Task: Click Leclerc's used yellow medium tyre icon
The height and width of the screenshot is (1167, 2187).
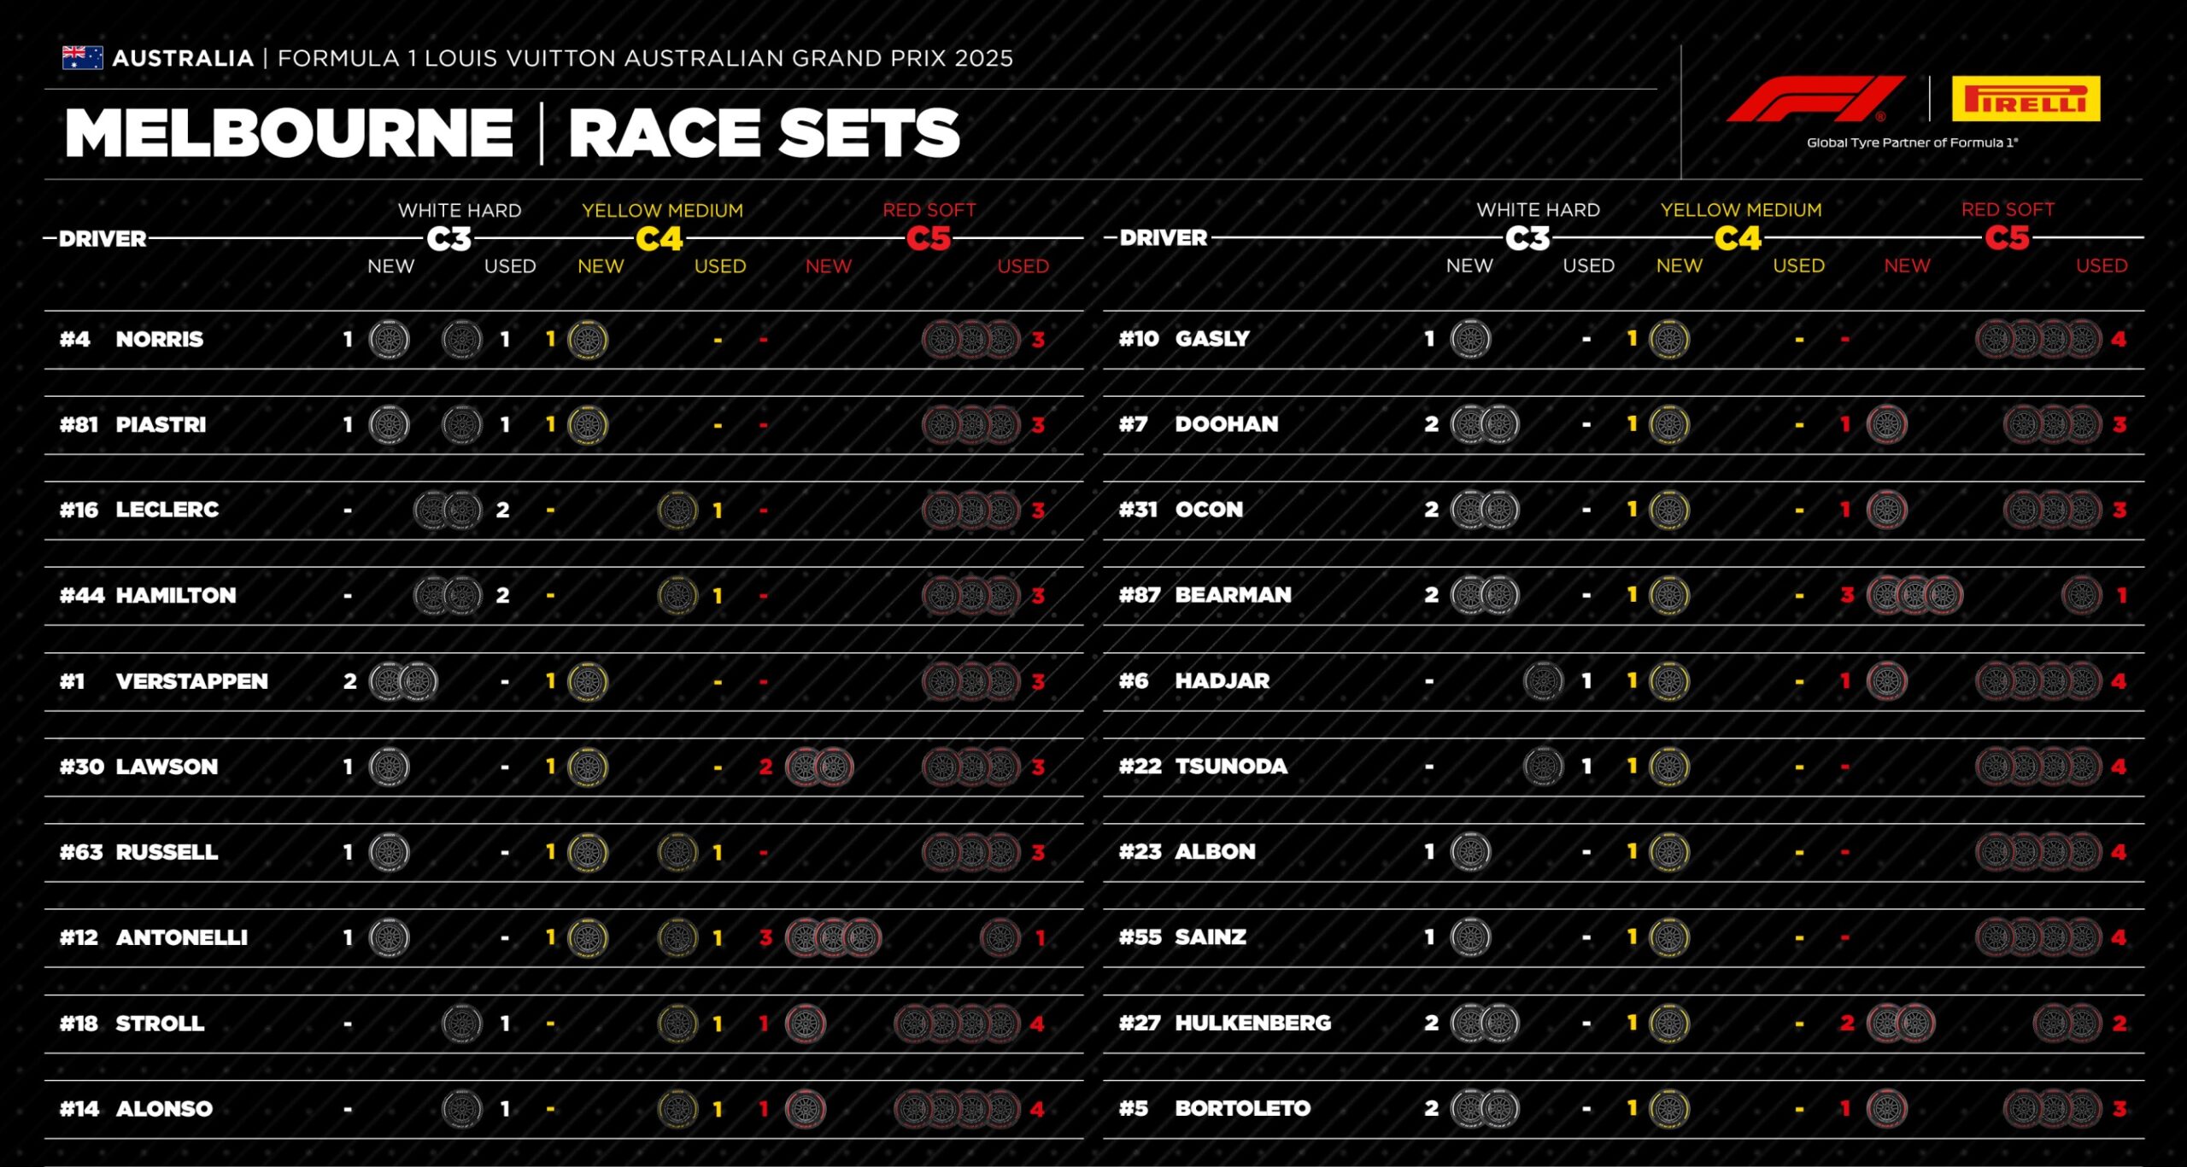Action: [x=678, y=511]
